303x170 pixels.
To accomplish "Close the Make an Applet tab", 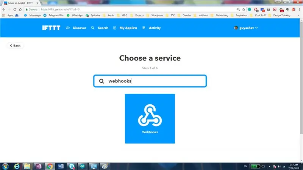I will pyautogui.click(x=37, y=3).
